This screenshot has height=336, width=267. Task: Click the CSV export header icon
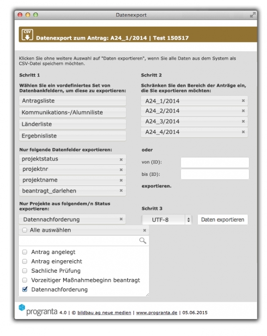click(x=28, y=35)
